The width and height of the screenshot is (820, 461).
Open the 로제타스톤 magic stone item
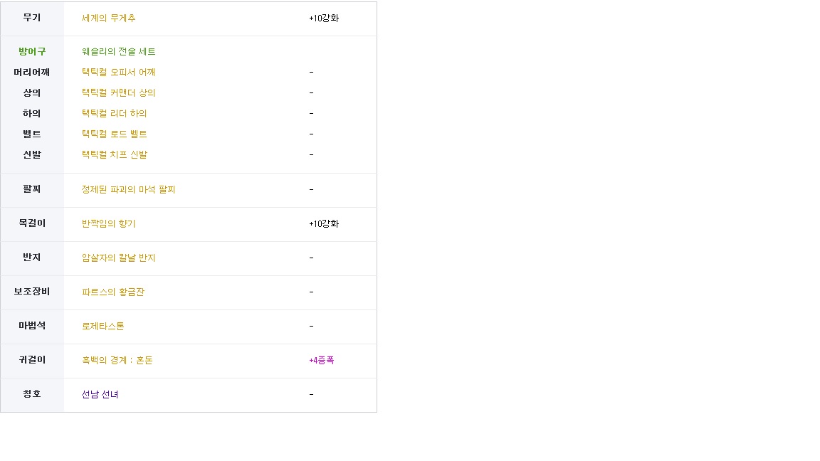coord(102,326)
